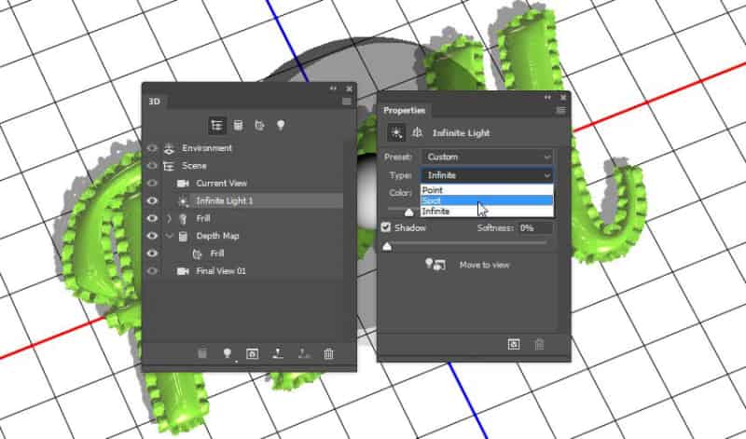Hide the Frill light group eye icon
The height and width of the screenshot is (439, 746).
coord(152,218)
